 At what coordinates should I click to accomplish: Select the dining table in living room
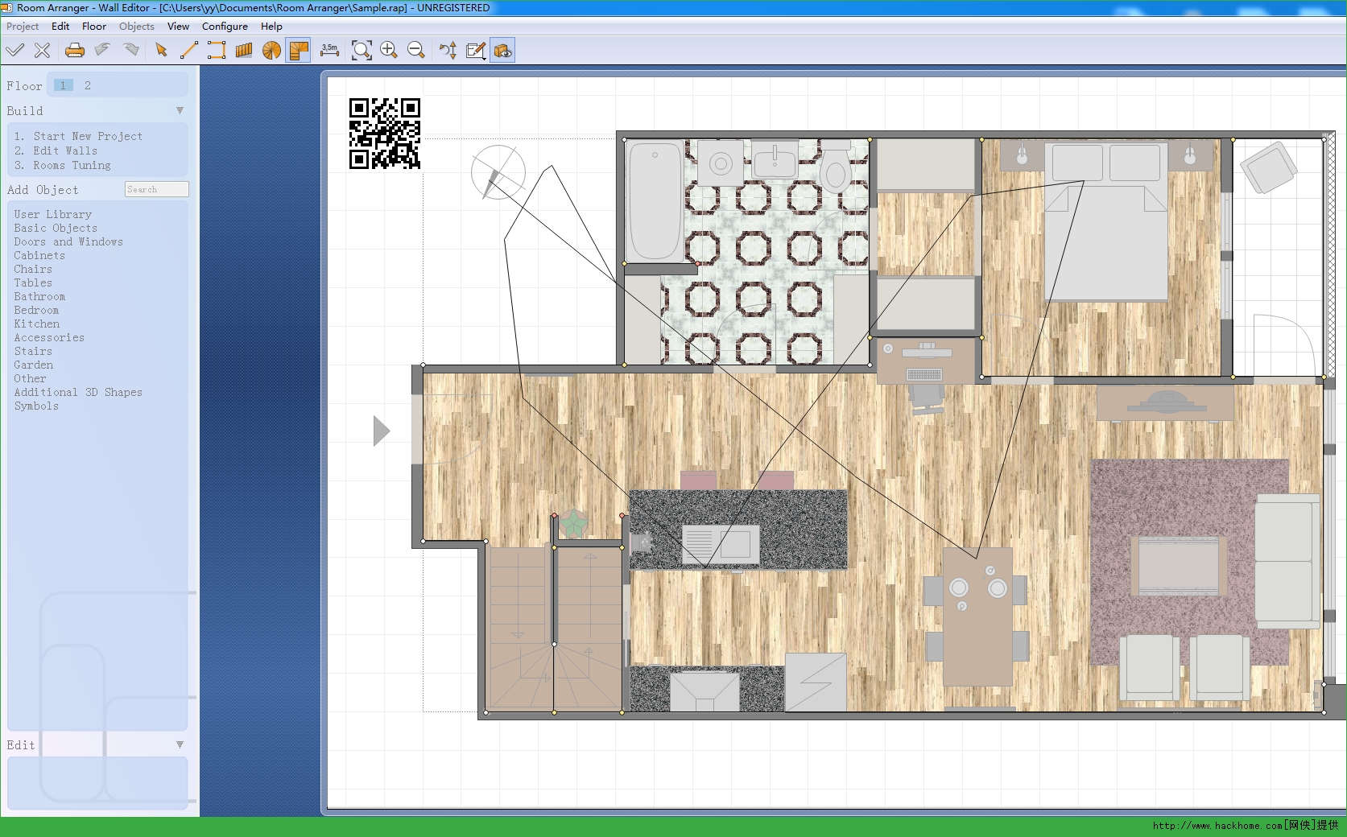pyautogui.click(x=977, y=617)
